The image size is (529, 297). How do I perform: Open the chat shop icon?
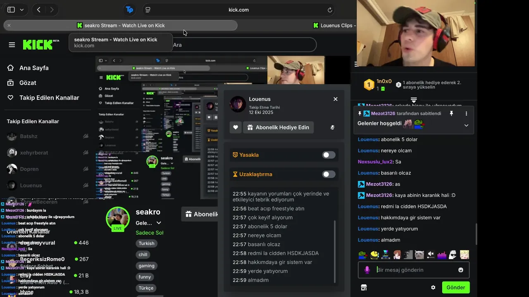364,288
